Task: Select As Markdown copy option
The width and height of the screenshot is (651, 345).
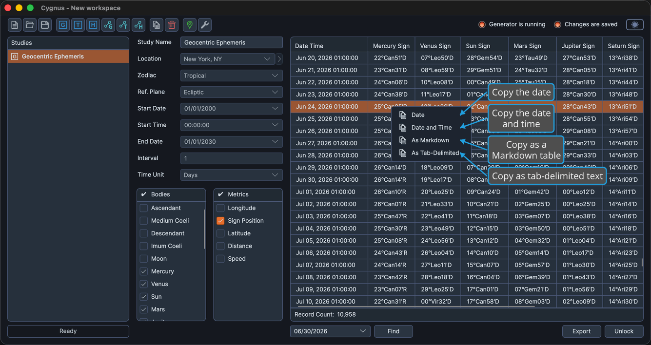Action: tap(431, 140)
